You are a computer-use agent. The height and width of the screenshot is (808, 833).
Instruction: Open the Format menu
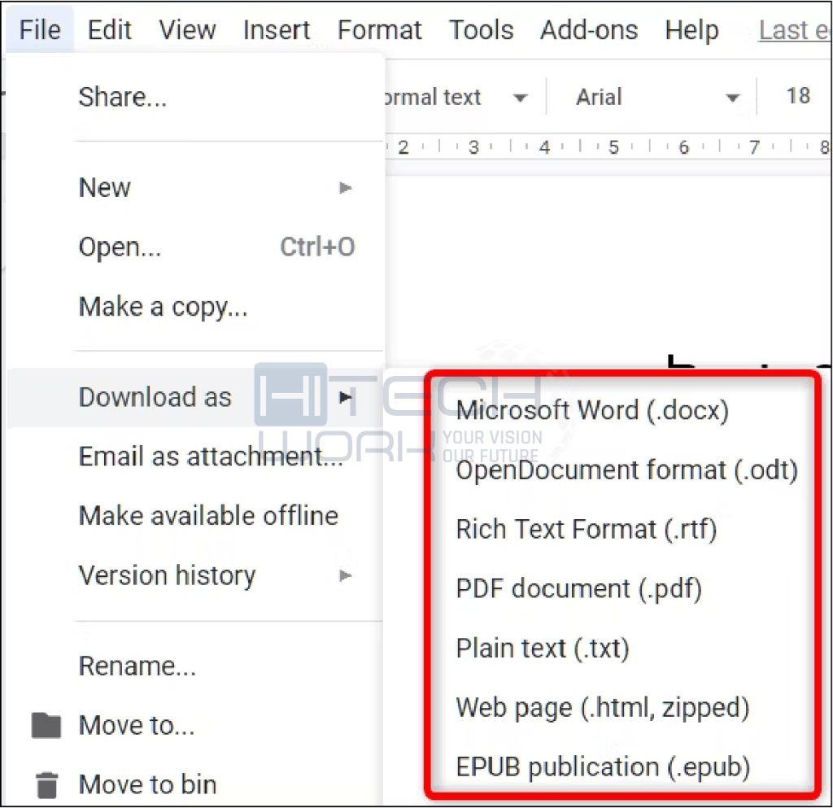380,30
